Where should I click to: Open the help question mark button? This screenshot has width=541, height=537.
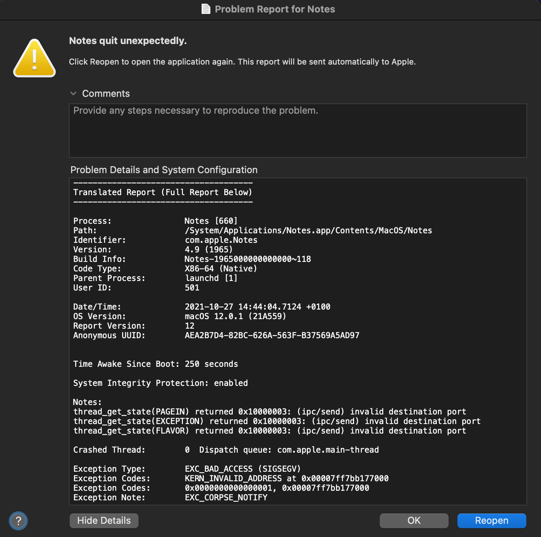tap(18, 520)
